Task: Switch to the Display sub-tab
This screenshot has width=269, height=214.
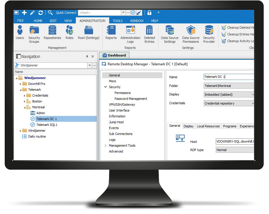Action: tap(189, 126)
